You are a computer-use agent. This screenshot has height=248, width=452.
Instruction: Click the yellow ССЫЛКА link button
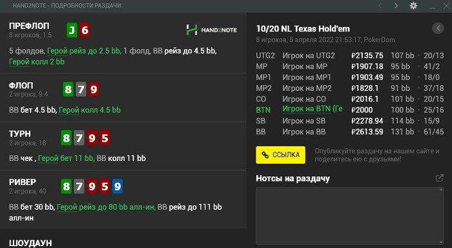coord(280,155)
